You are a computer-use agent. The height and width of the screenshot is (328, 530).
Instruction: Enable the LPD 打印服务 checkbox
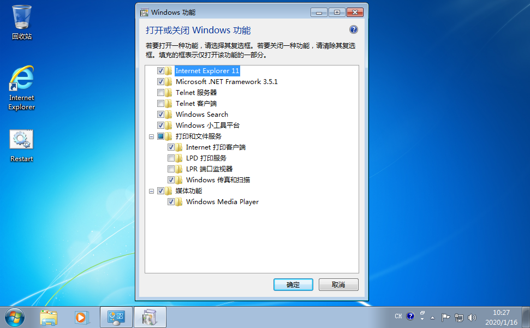click(x=171, y=158)
